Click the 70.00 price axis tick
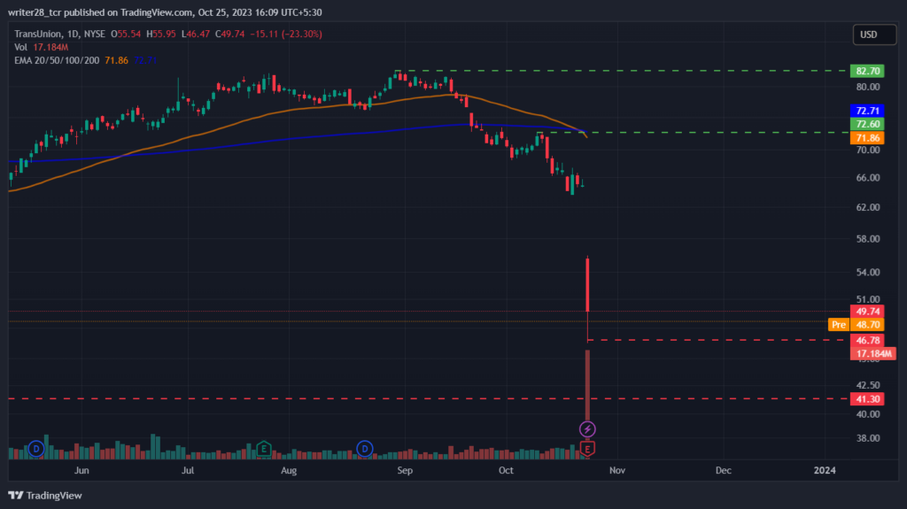907x509 pixels. pos(868,150)
